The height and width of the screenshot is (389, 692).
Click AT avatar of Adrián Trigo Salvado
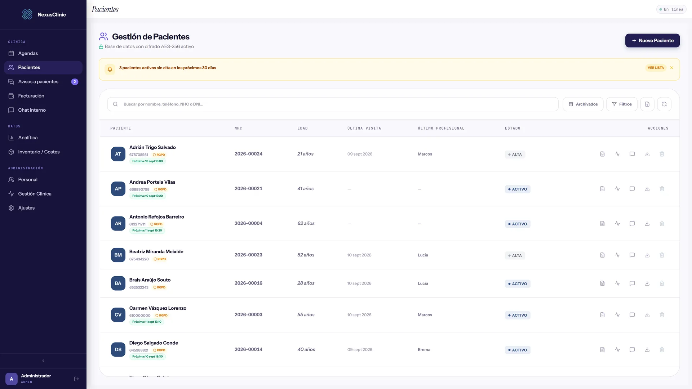point(118,154)
